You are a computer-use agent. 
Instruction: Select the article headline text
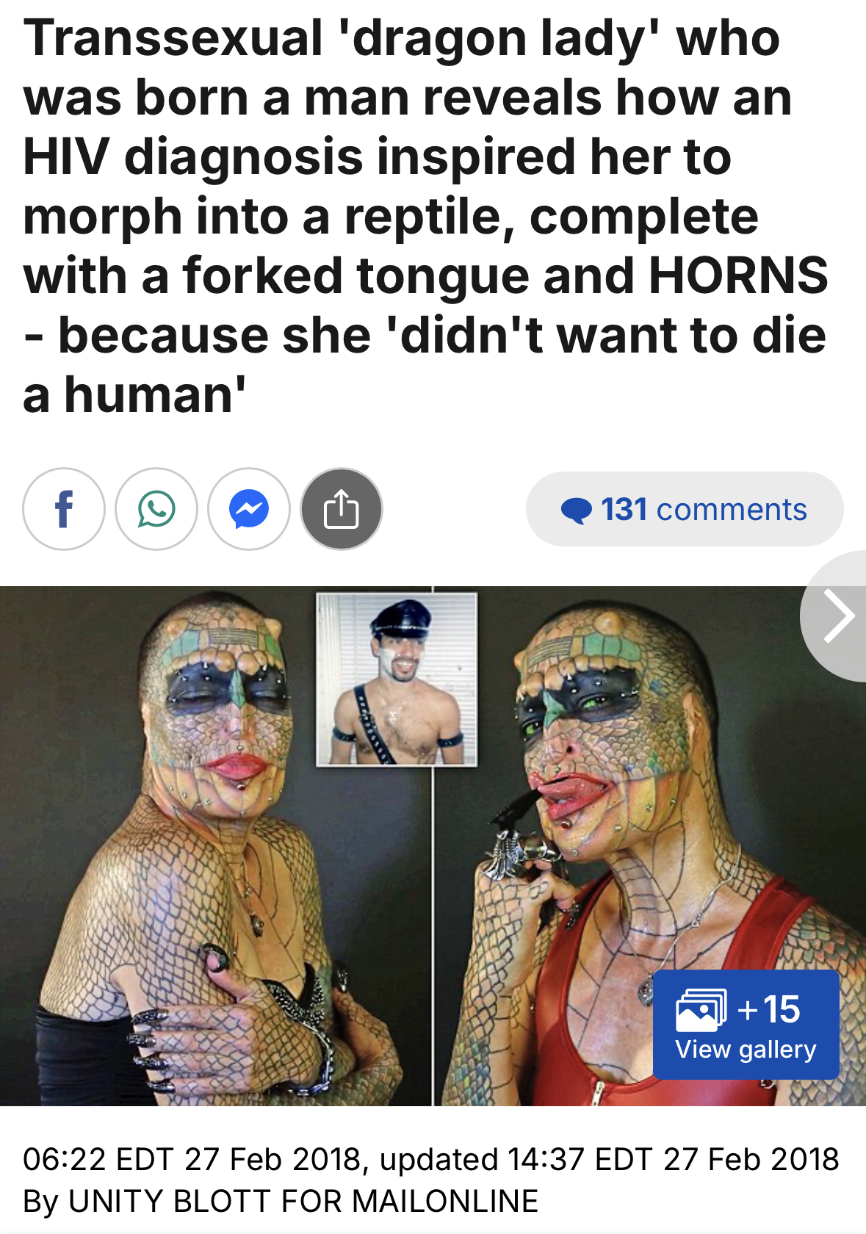pyautogui.click(x=426, y=217)
